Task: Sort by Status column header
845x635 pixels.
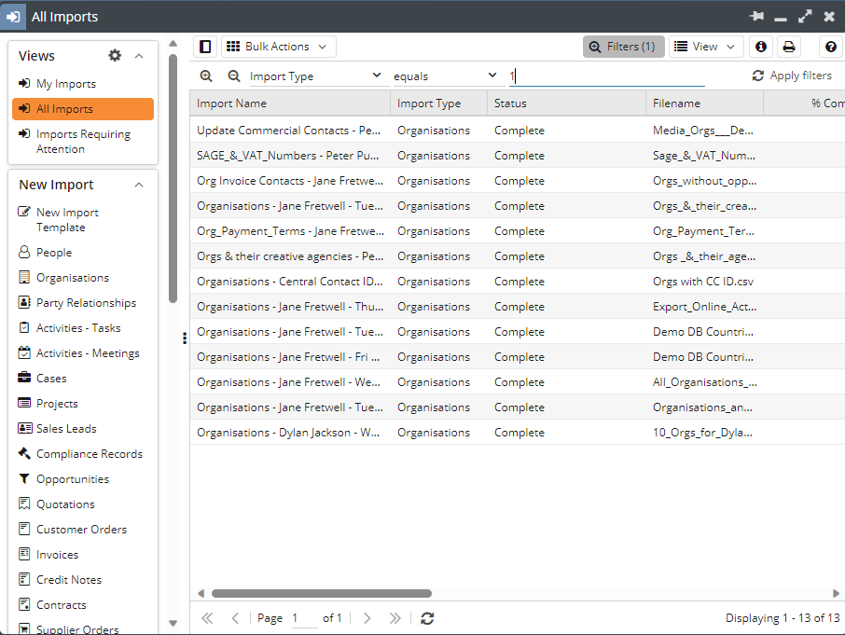Action: (x=566, y=104)
